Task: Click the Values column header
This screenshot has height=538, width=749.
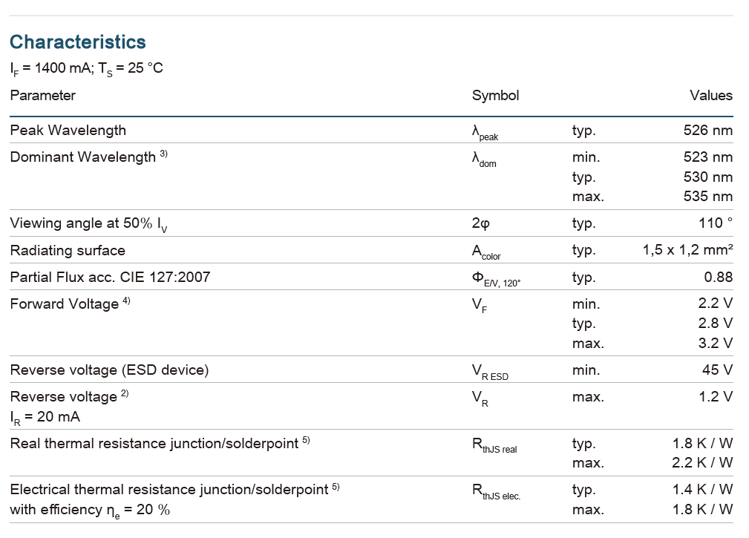Action: point(710,95)
